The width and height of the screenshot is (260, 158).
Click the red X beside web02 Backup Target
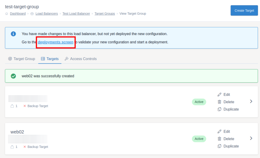coord(25,147)
